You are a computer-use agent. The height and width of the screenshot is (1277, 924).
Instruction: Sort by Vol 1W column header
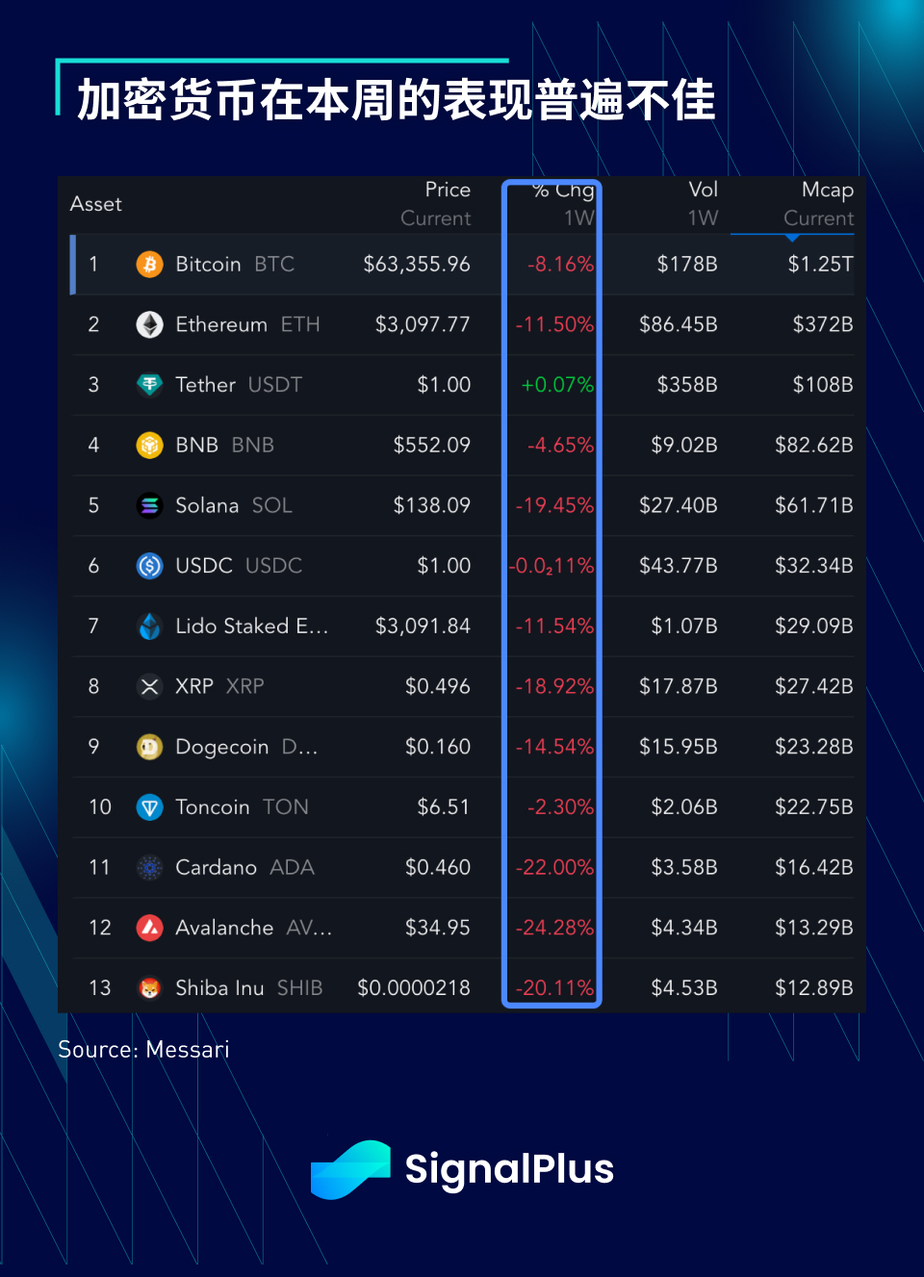[702, 204]
